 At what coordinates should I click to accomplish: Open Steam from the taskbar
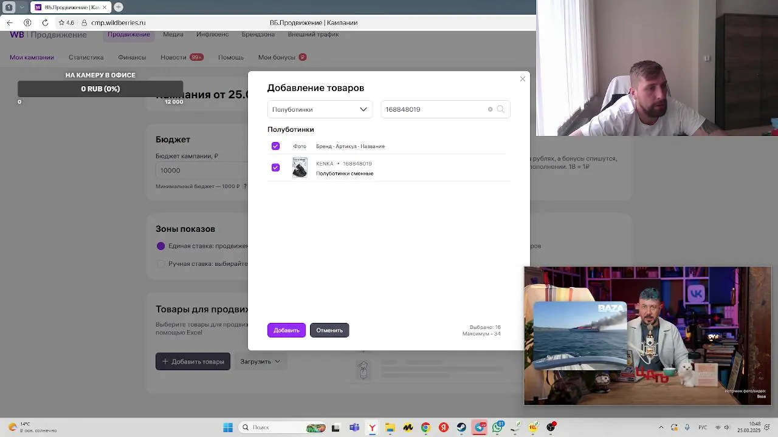[461, 427]
